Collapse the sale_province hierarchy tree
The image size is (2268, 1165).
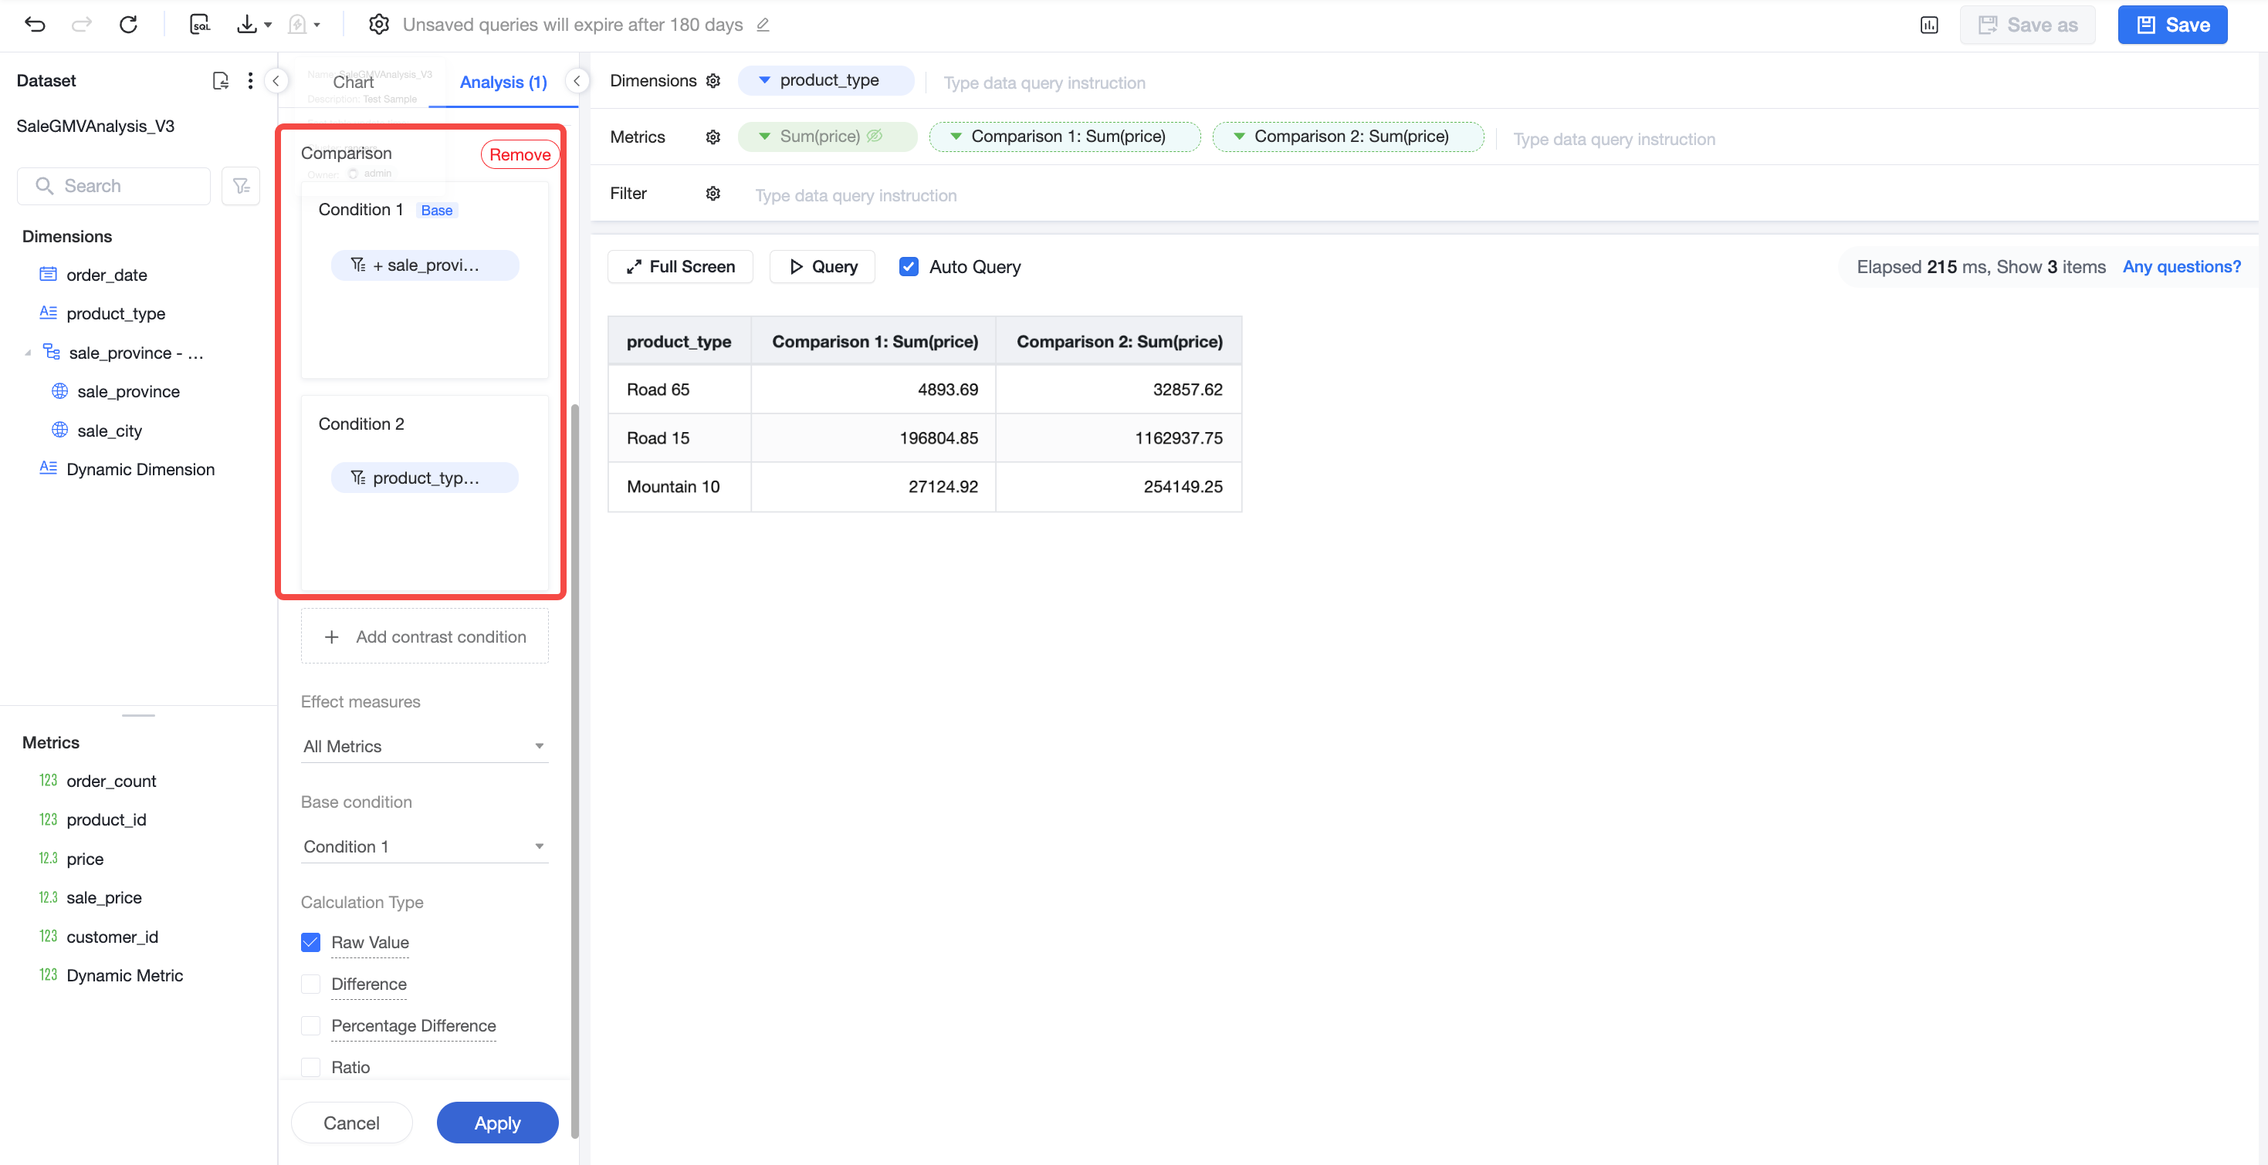click(27, 353)
